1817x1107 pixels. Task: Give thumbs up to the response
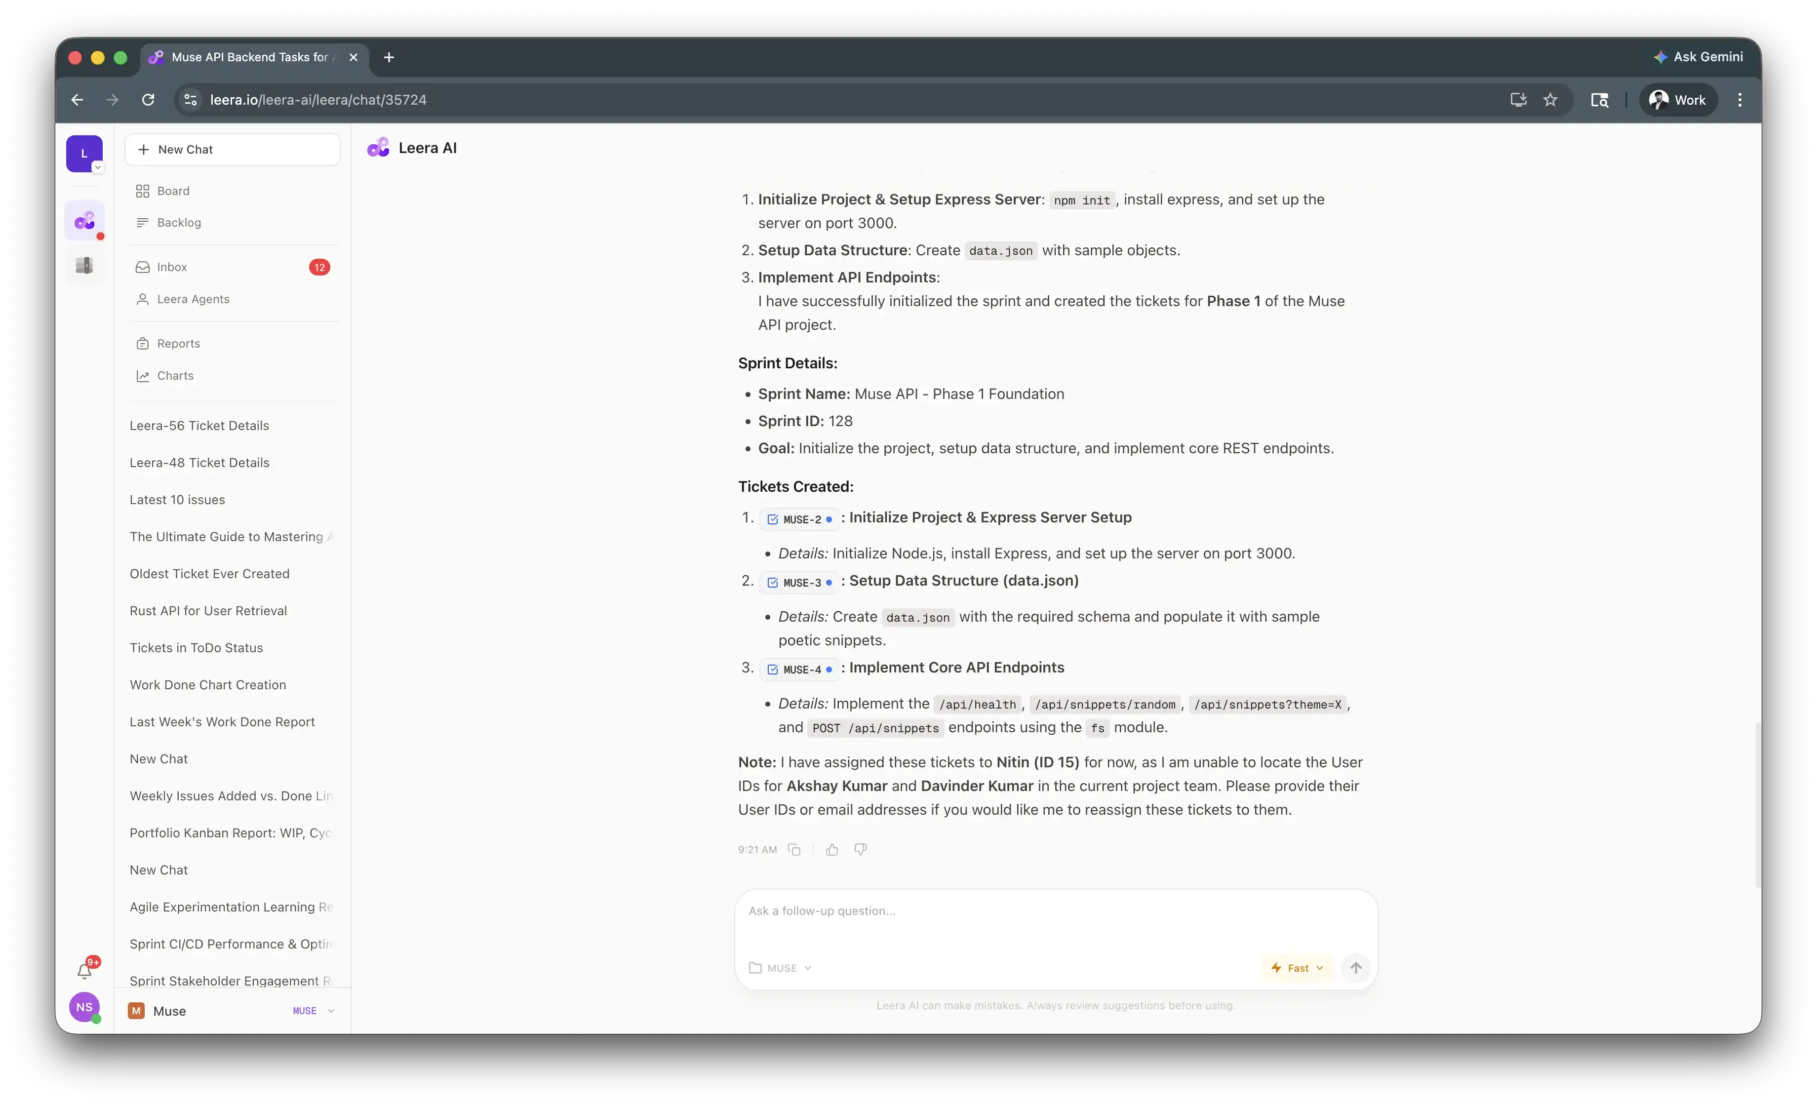(832, 850)
